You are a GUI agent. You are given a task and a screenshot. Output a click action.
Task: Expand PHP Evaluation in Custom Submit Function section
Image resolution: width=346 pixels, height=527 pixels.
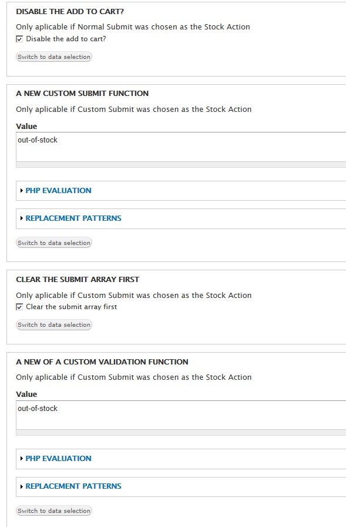click(x=58, y=191)
